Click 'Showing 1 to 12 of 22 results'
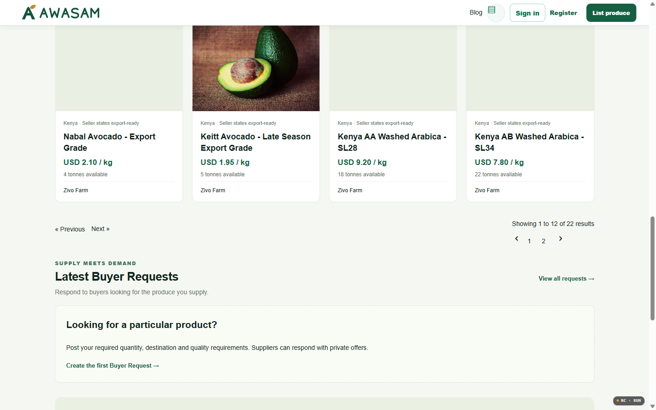This screenshot has width=656, height=410. (553, 224)
